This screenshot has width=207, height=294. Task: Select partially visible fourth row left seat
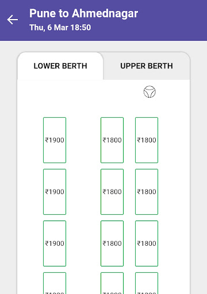coord(55,283)
